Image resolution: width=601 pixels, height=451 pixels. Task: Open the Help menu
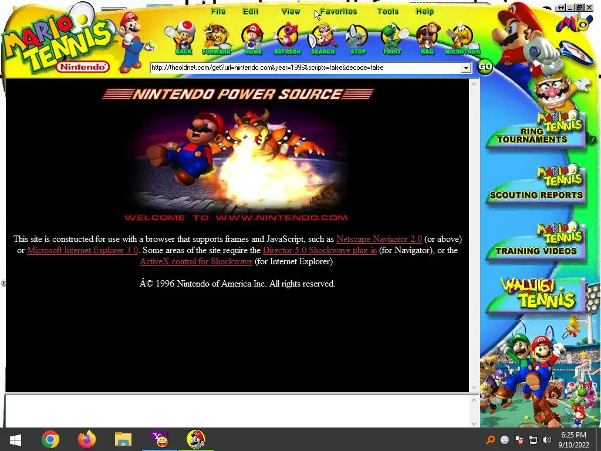click(425, 12)
